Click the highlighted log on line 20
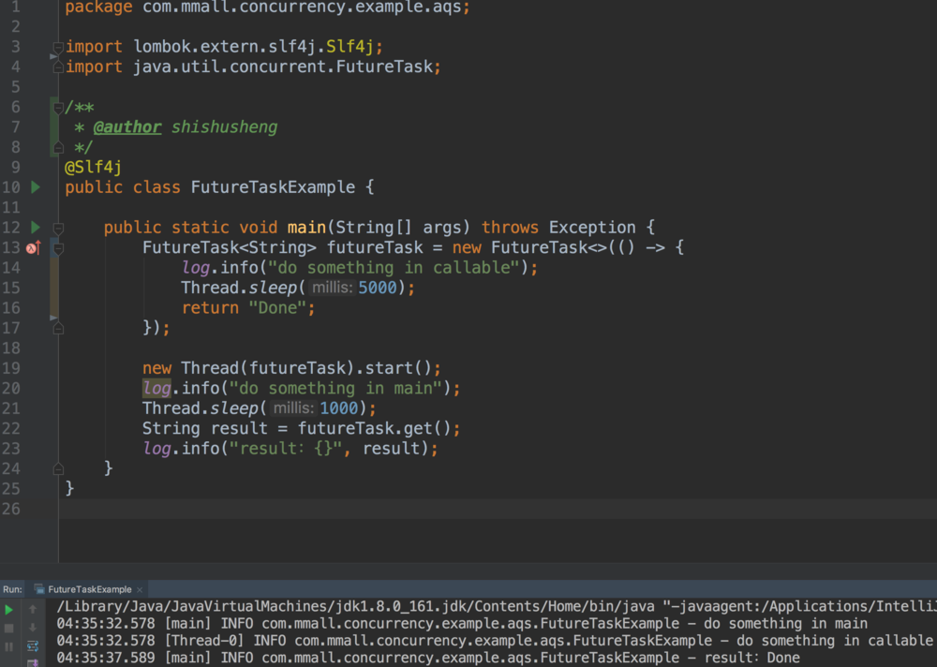The image size is (937, 667). click(x=156, y=389)
